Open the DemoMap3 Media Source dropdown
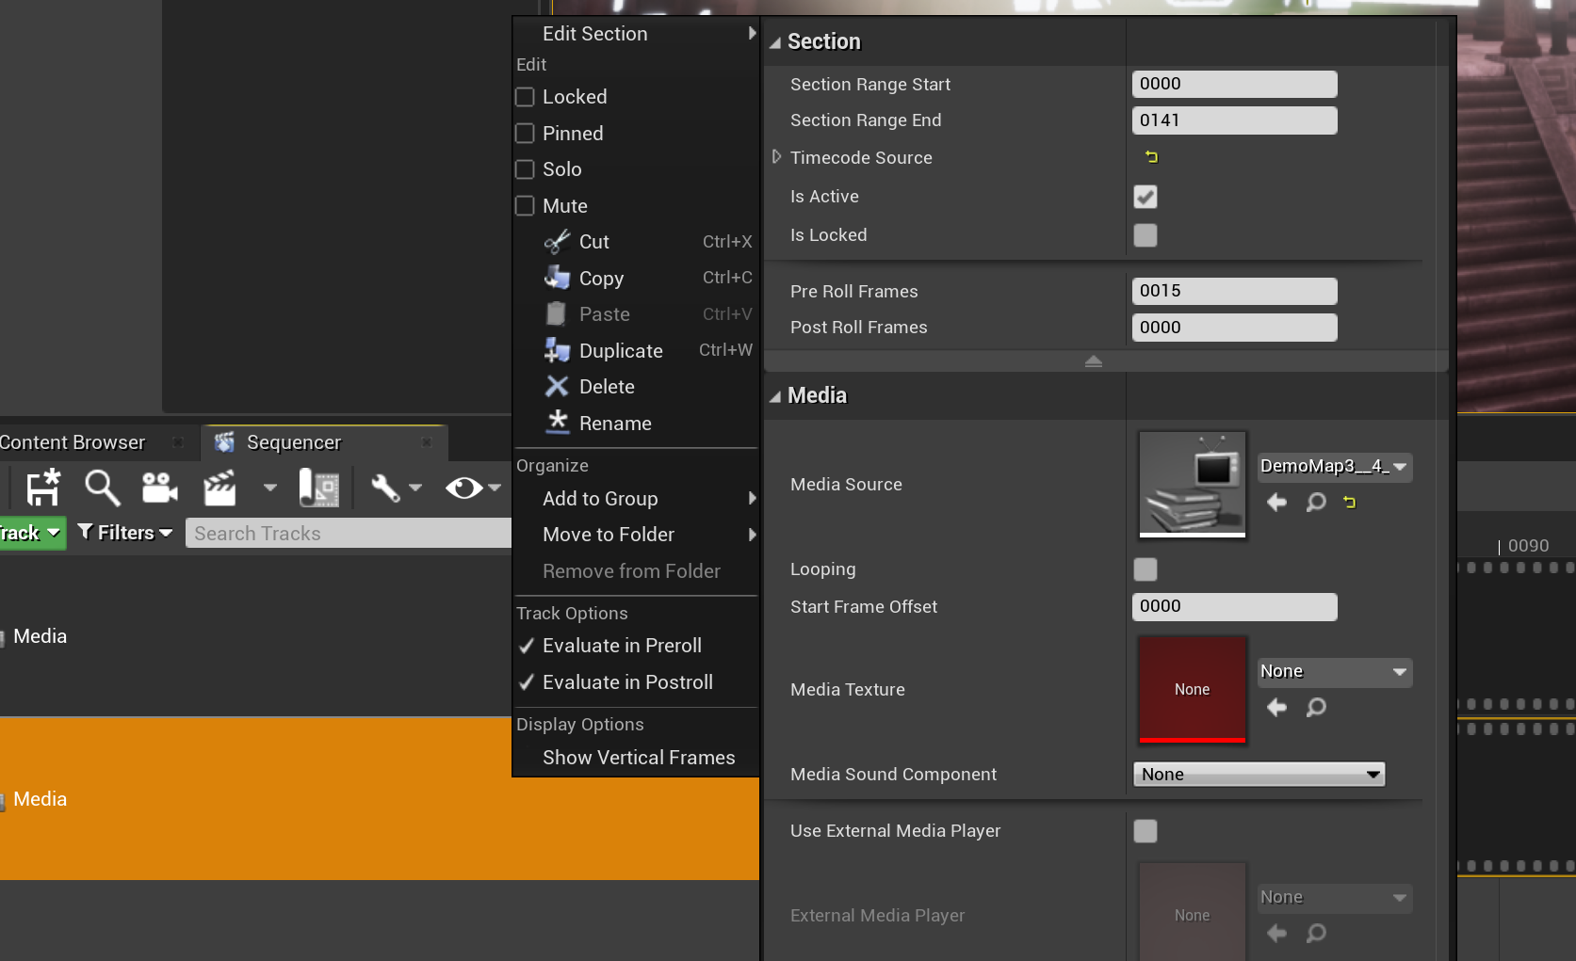Viewport: 1576px width, 961px height. [x=1334, y=467]
